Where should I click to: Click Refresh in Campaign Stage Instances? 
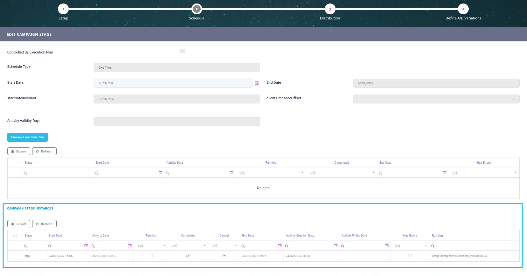click(44, 224)
